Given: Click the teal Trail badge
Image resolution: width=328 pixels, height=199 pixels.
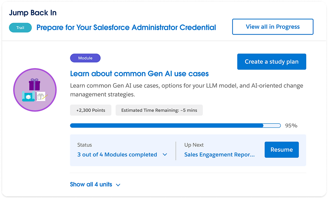Looking at the screenshot, I should click(x=20, y=28).
